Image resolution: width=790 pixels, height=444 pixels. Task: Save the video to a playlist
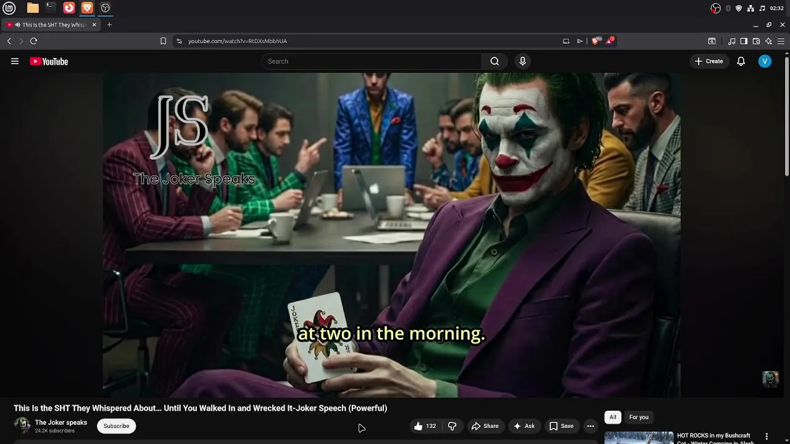point(561,426)
